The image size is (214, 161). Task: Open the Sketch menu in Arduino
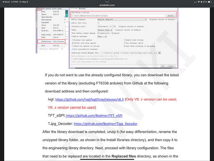[48, 9]
